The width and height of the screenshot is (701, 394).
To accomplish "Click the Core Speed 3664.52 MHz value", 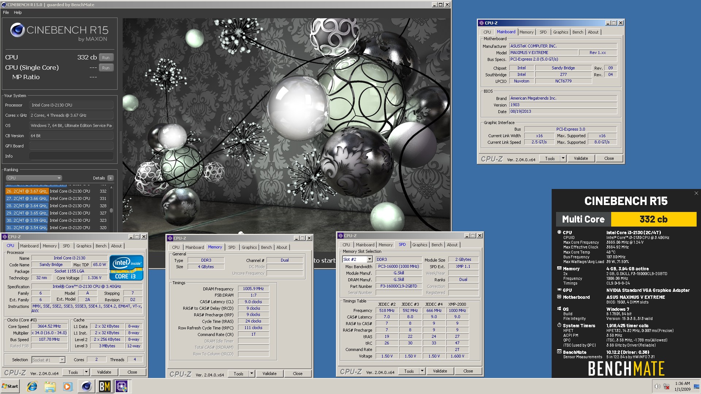I will click(49, 326).
